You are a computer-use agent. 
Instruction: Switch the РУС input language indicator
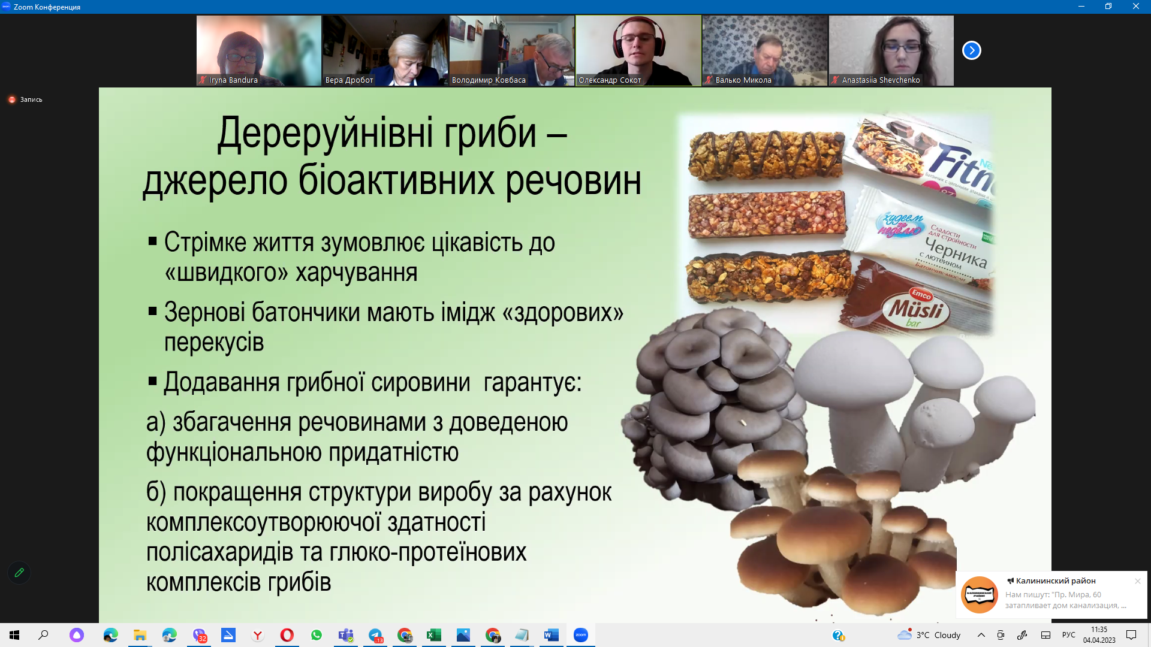tap(1068, 635)
